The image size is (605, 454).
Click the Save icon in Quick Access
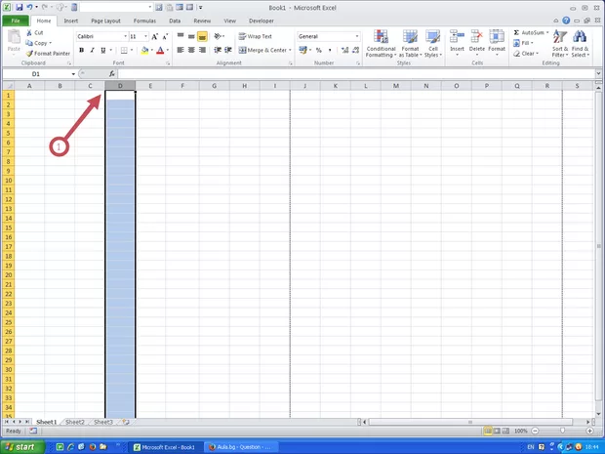(x=19, y=8)
